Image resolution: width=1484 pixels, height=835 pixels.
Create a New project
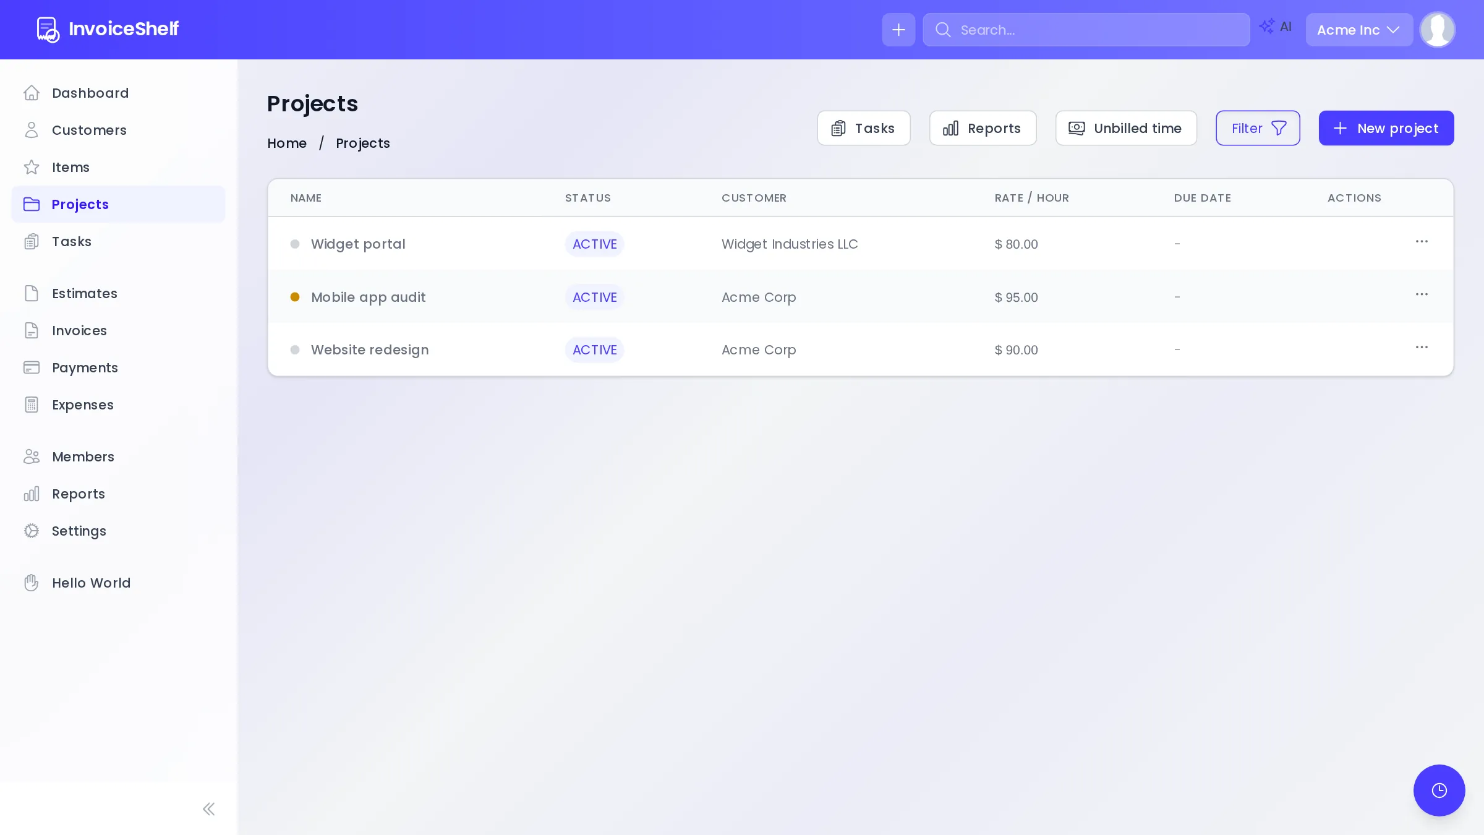(1386, 128)
